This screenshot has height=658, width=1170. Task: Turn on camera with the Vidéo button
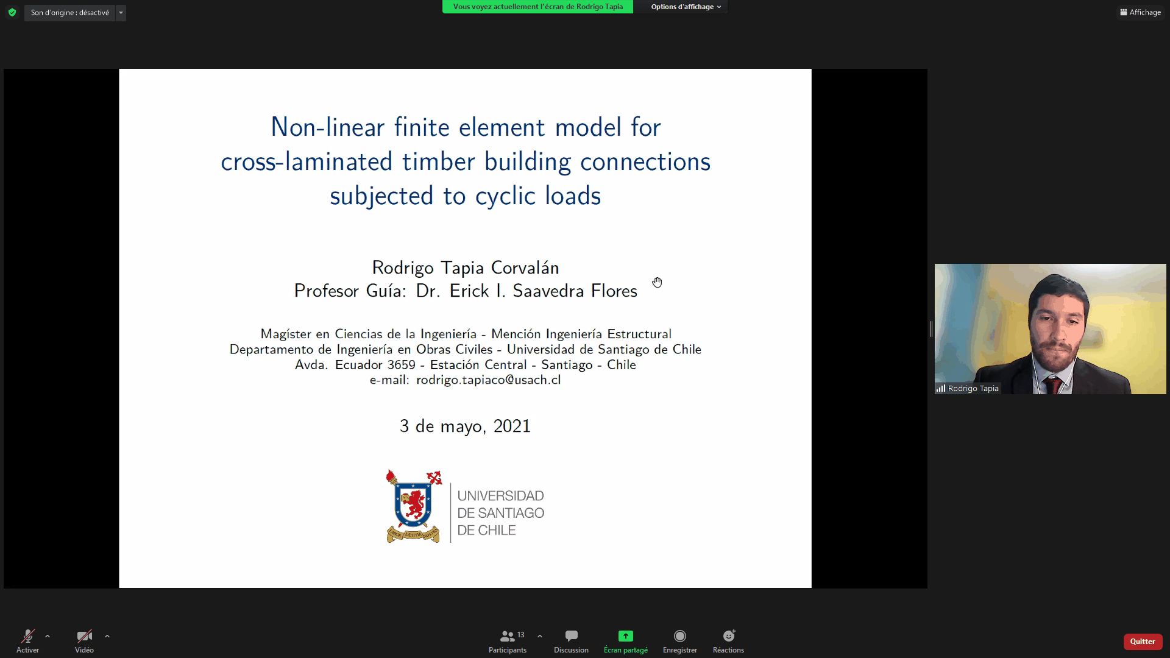(x=84, y=642)
